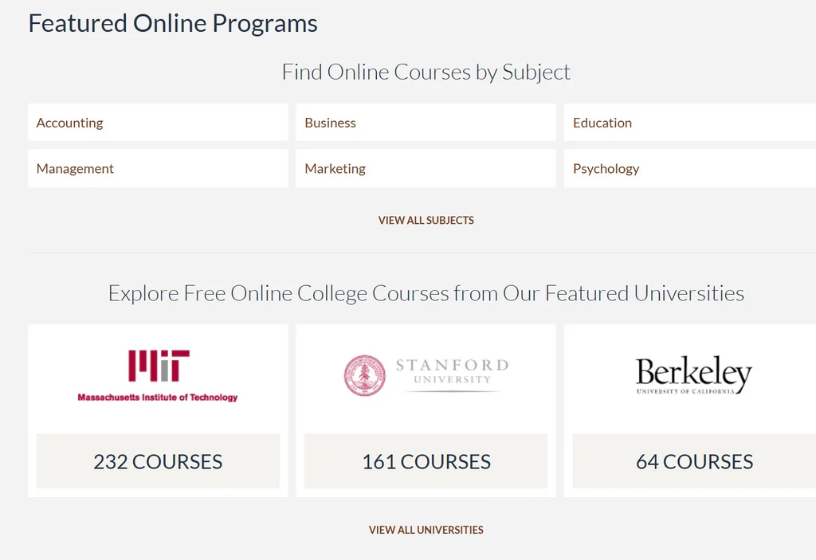This screenshot has height=560, width=816.
Task: Click 'Massachusetts Institute of Technology' caption text
Action: tap(158, 397)
